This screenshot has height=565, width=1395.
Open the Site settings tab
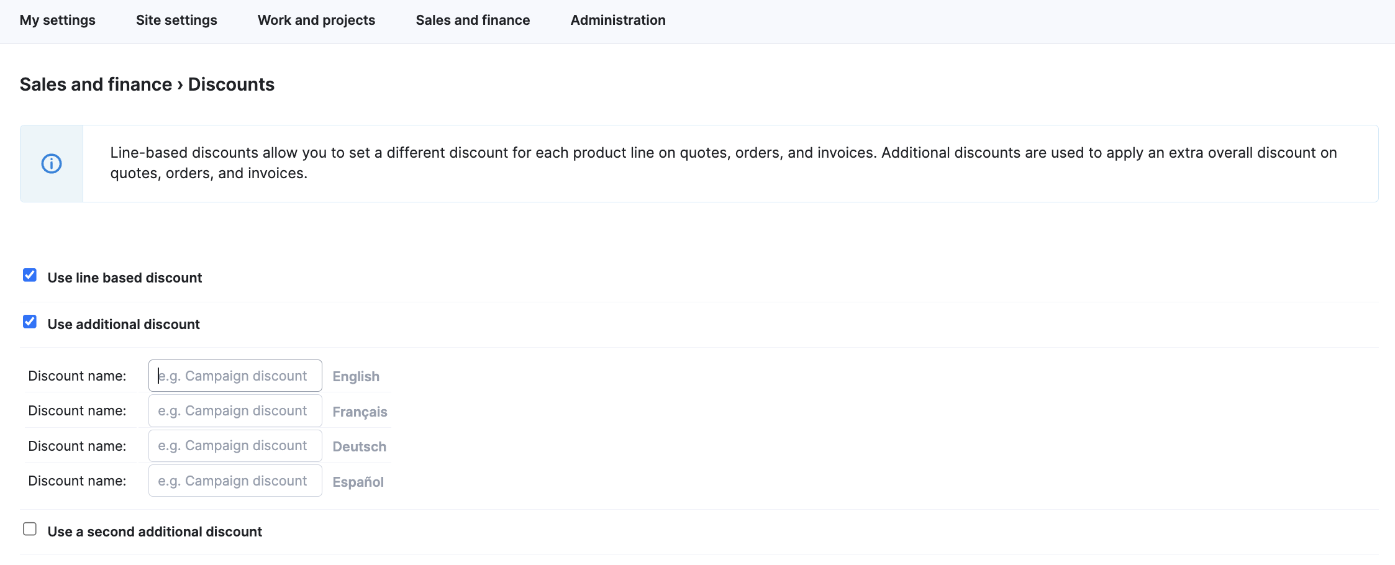point(176,20)
